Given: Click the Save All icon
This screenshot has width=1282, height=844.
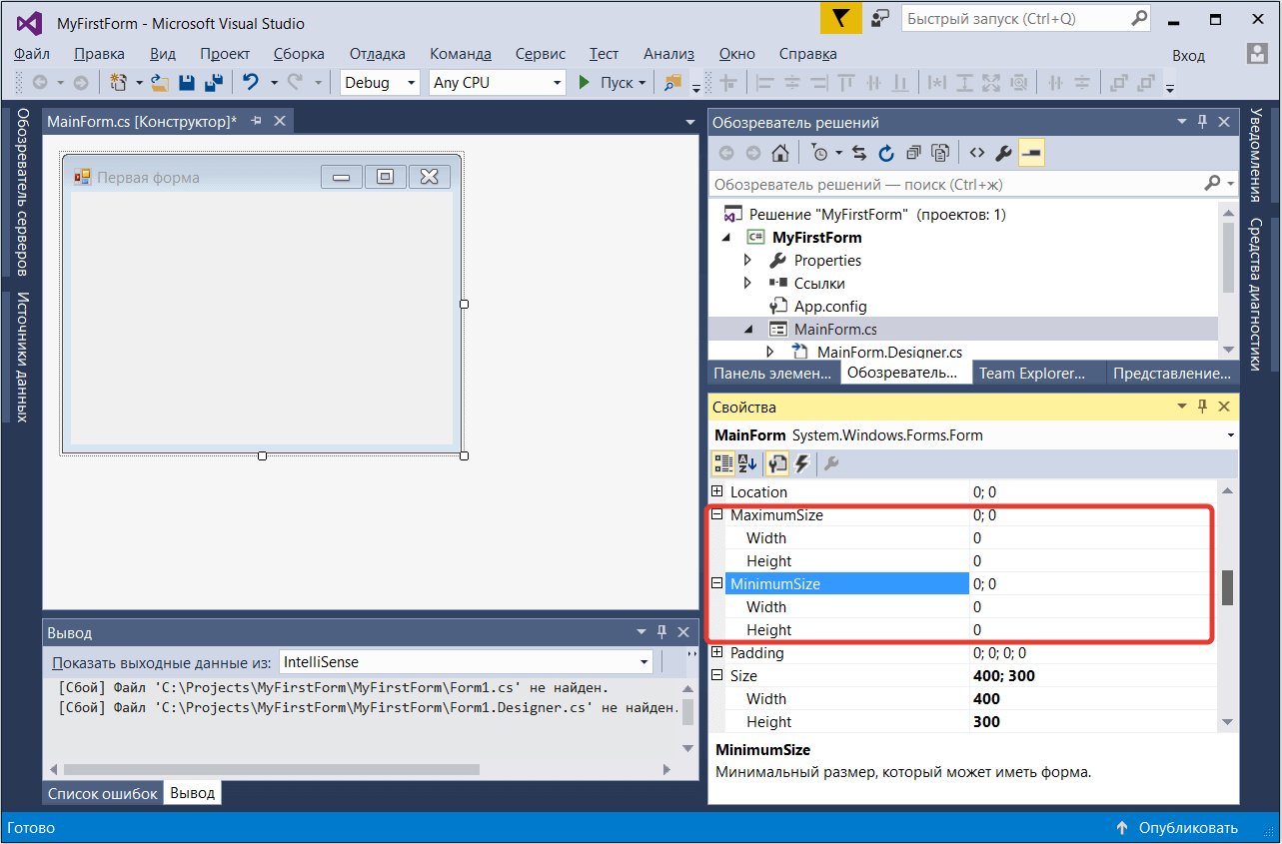Looking at the screenshot, I should (213, 83).
